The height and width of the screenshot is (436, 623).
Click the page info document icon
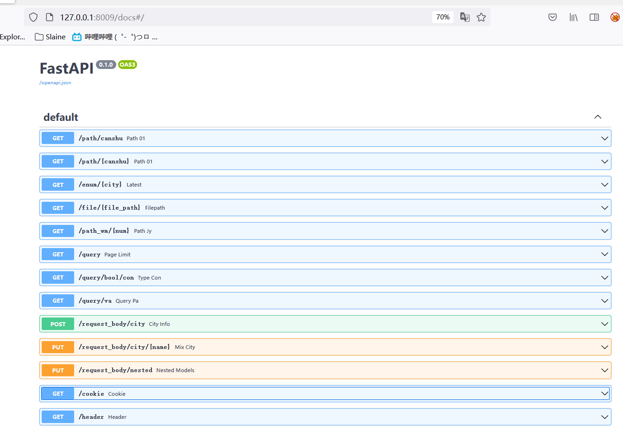point(50,17)
